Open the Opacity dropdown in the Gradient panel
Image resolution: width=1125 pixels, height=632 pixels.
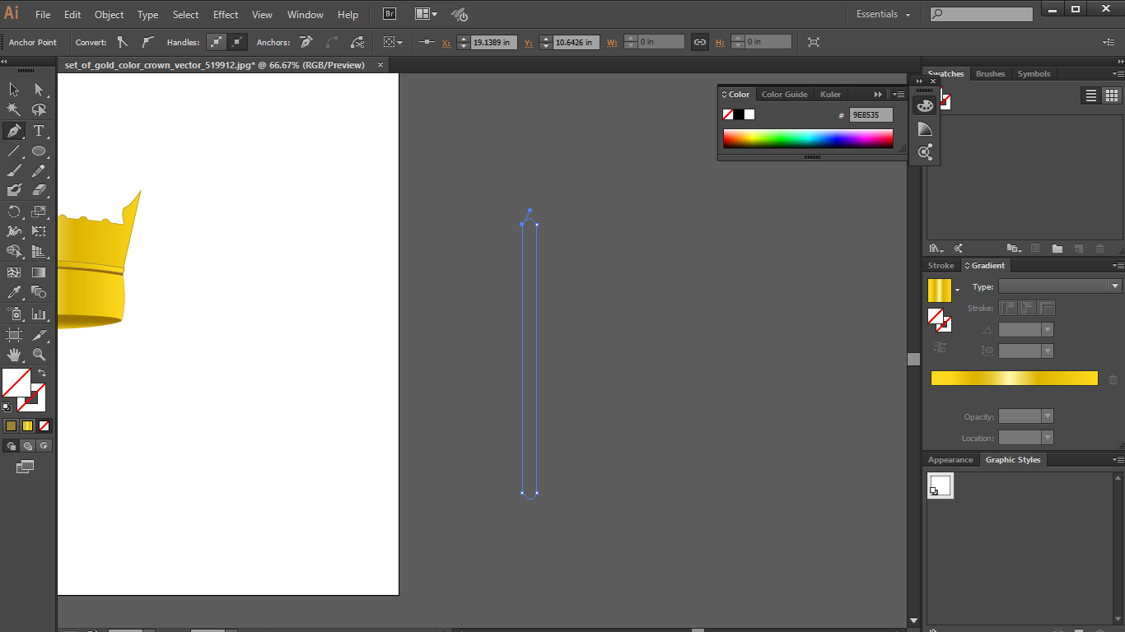[1046, 416]
